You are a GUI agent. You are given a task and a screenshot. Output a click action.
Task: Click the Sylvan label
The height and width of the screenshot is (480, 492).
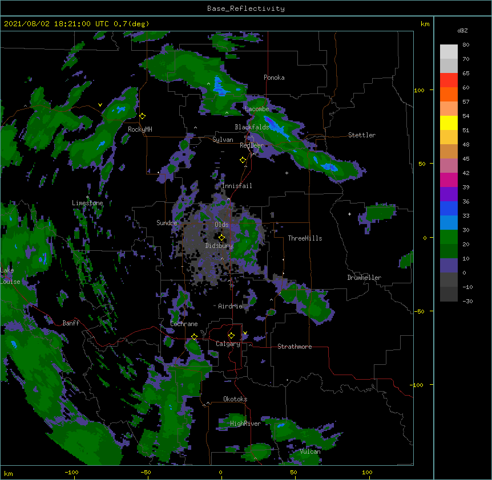(x=223, y=140)
